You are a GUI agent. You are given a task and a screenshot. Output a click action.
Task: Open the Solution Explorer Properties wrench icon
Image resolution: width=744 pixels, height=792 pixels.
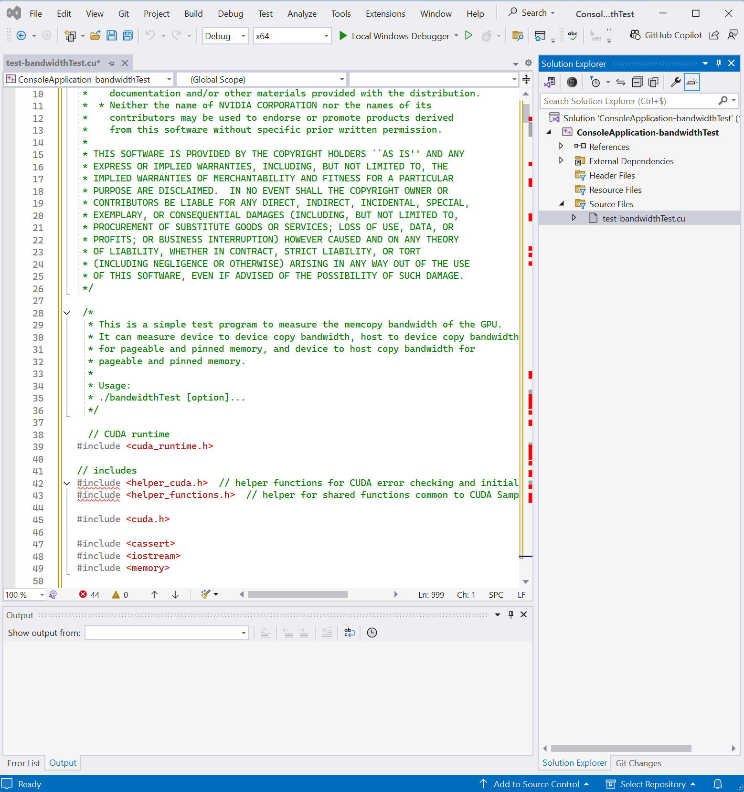pos(675,82)
